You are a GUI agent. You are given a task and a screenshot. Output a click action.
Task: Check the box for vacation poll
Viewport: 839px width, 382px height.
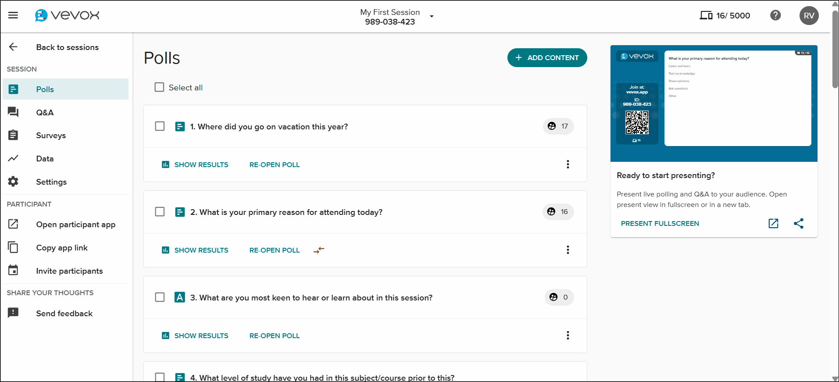160,126
